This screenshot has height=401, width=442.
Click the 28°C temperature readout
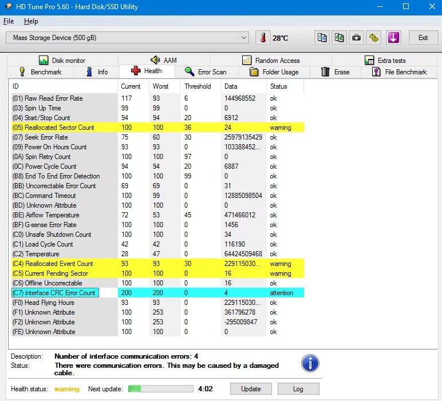point(280,38)
